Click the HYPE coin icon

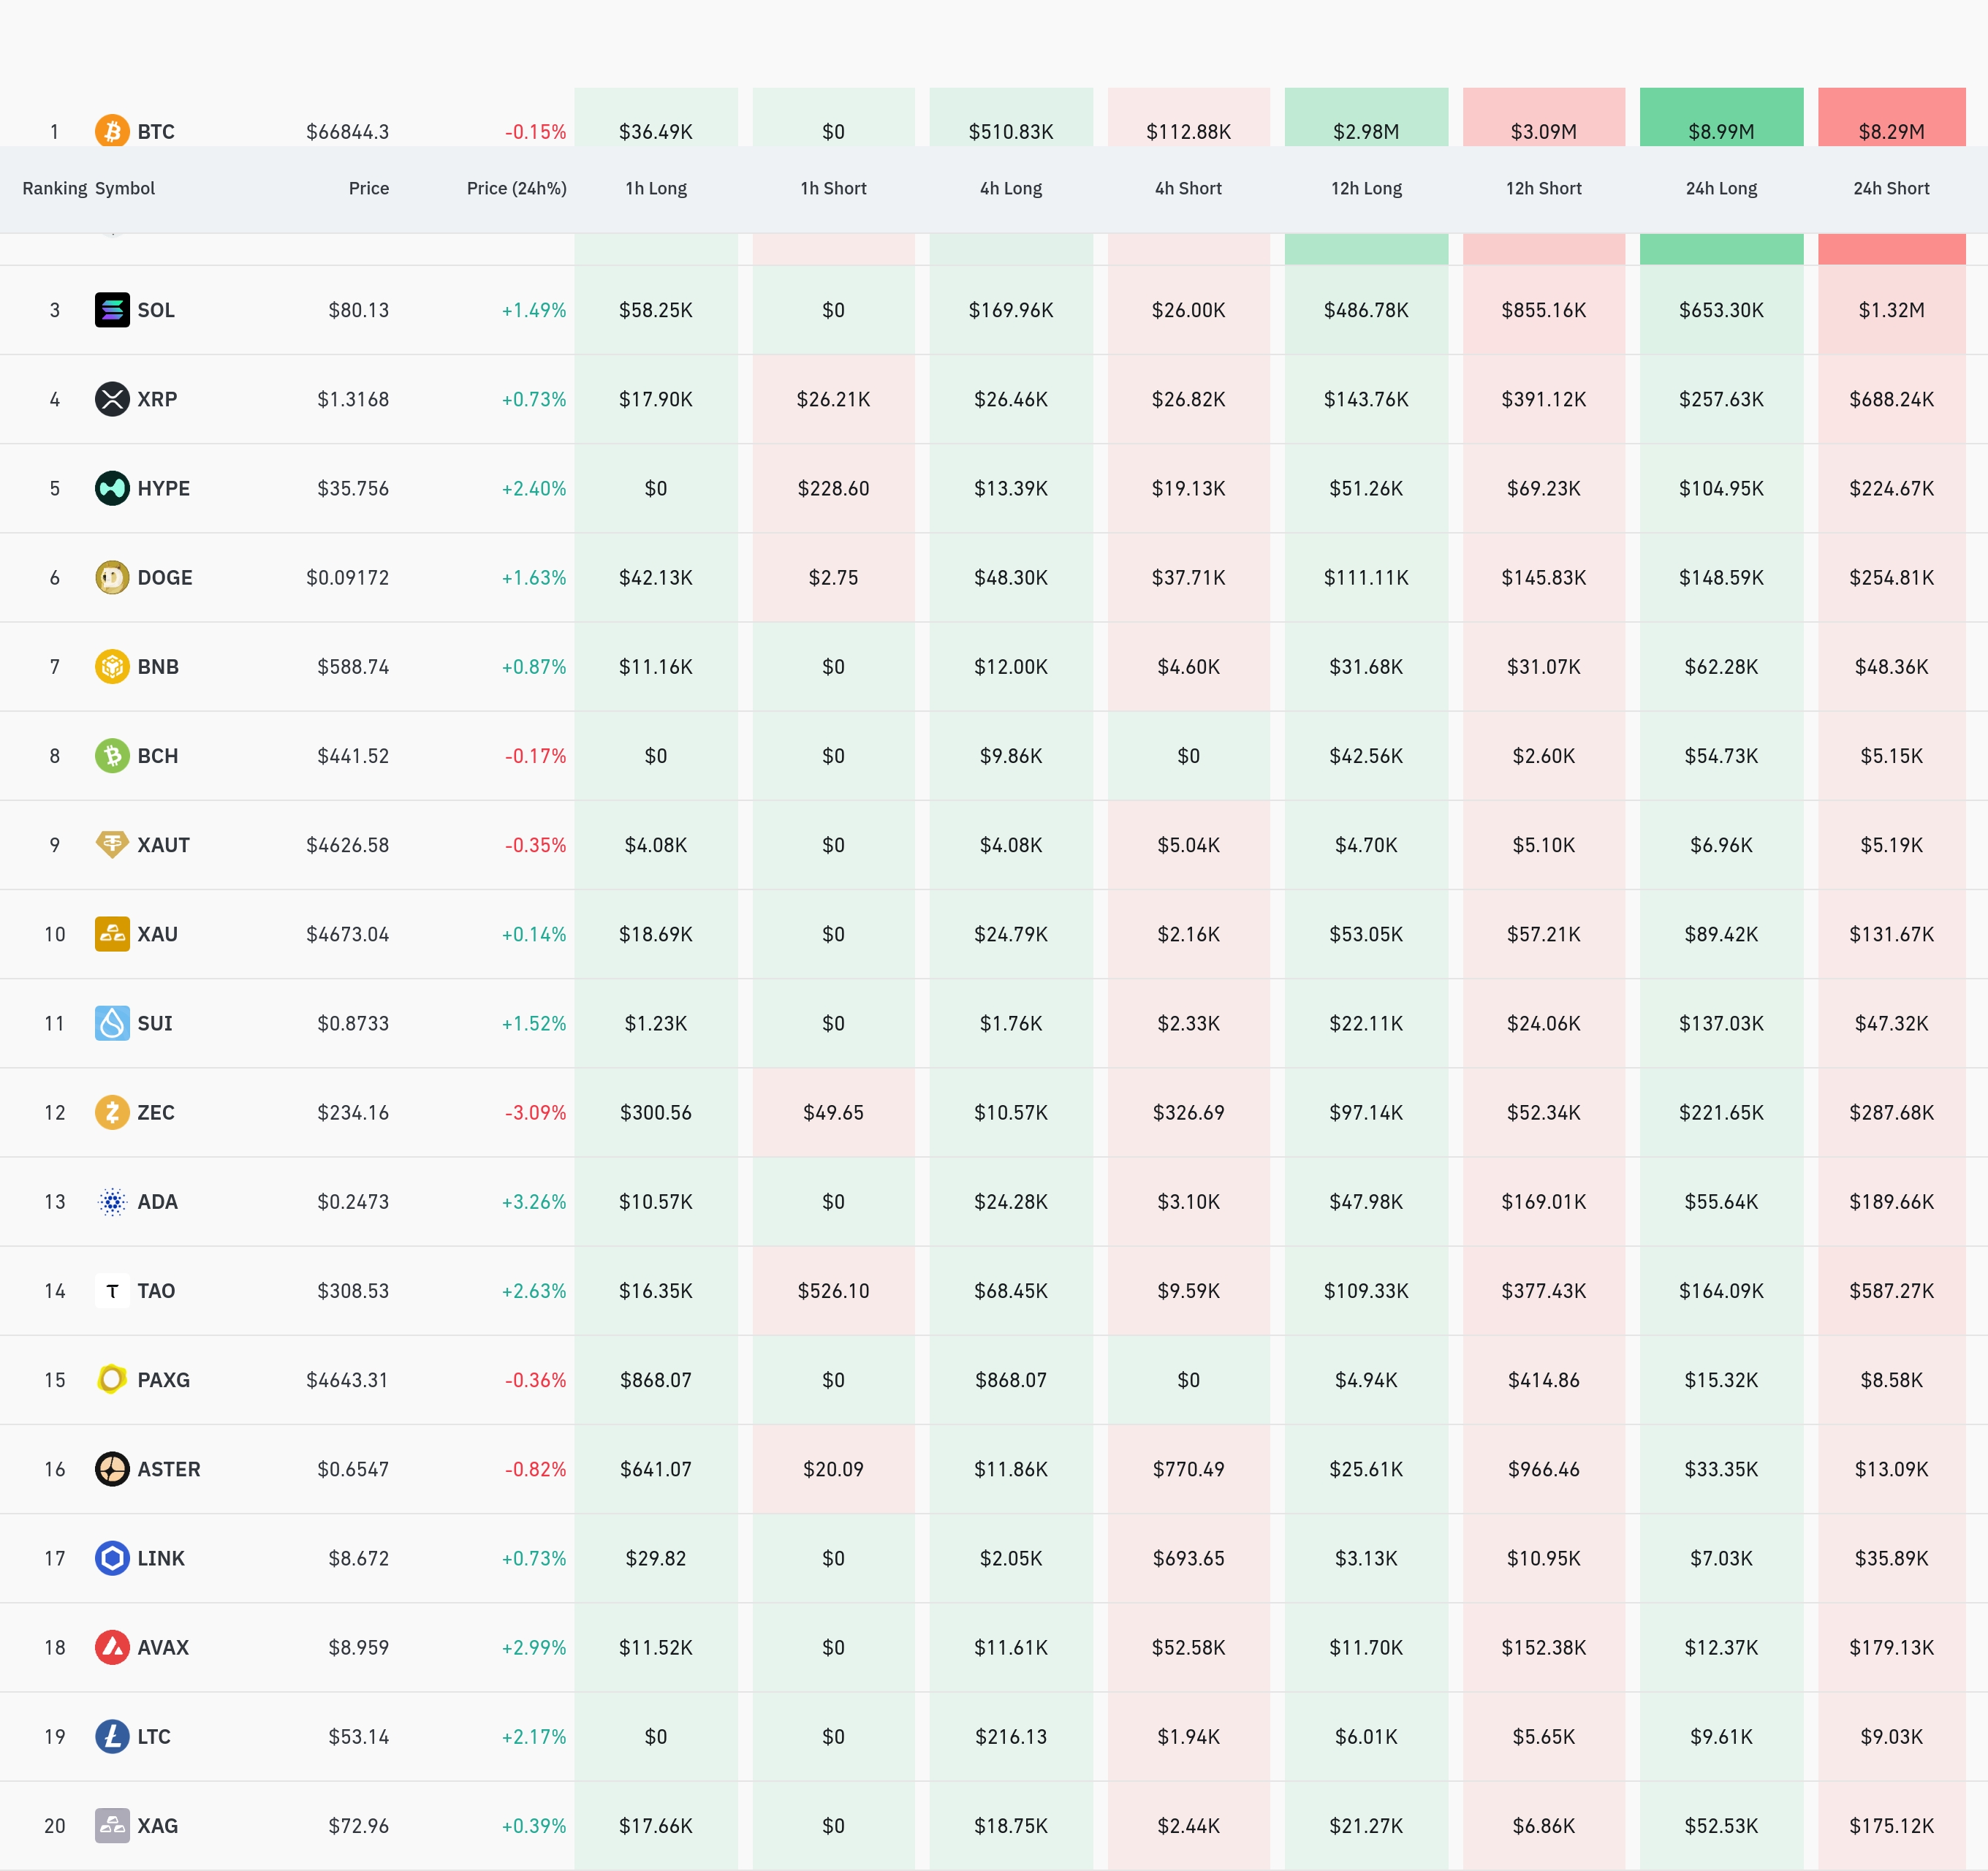pos(112,488)
